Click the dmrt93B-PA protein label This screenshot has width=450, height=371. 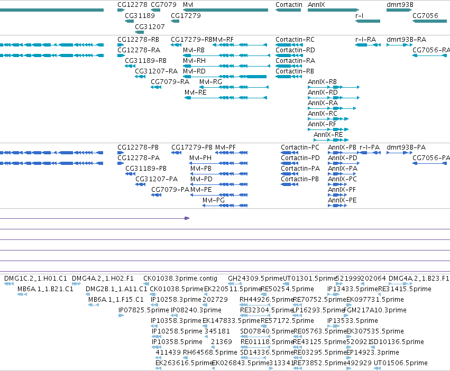pyautogui.click(x=406, y=147)
